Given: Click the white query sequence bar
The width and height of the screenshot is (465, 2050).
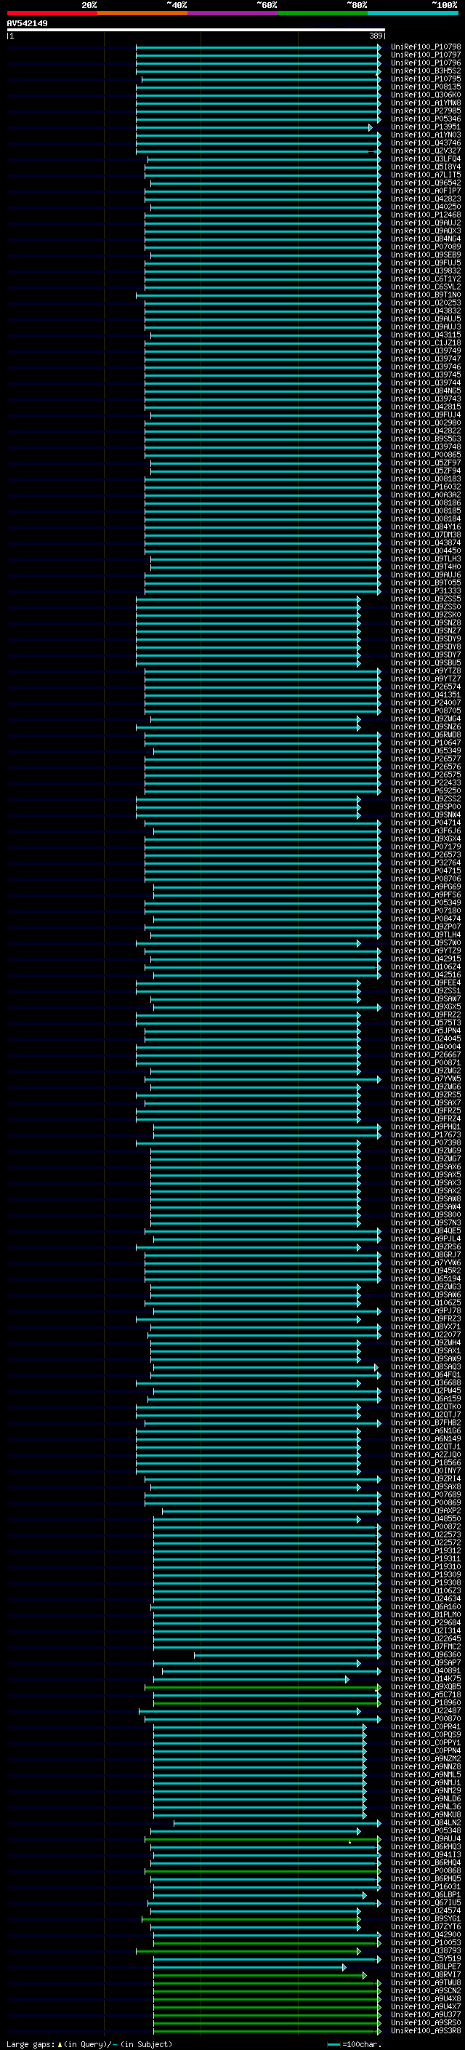Looking at the screenshot, I should 195,29.
